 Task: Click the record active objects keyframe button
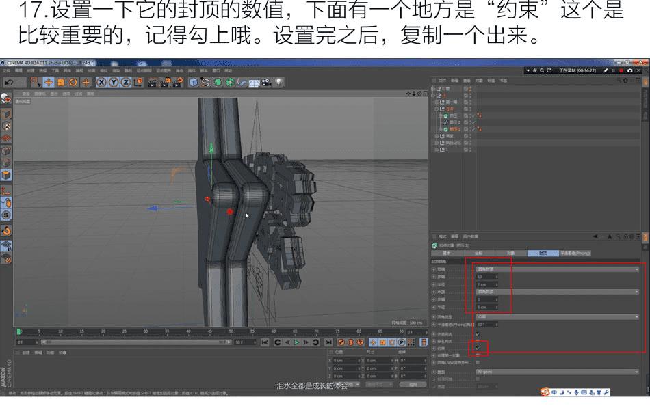(341, 342)
